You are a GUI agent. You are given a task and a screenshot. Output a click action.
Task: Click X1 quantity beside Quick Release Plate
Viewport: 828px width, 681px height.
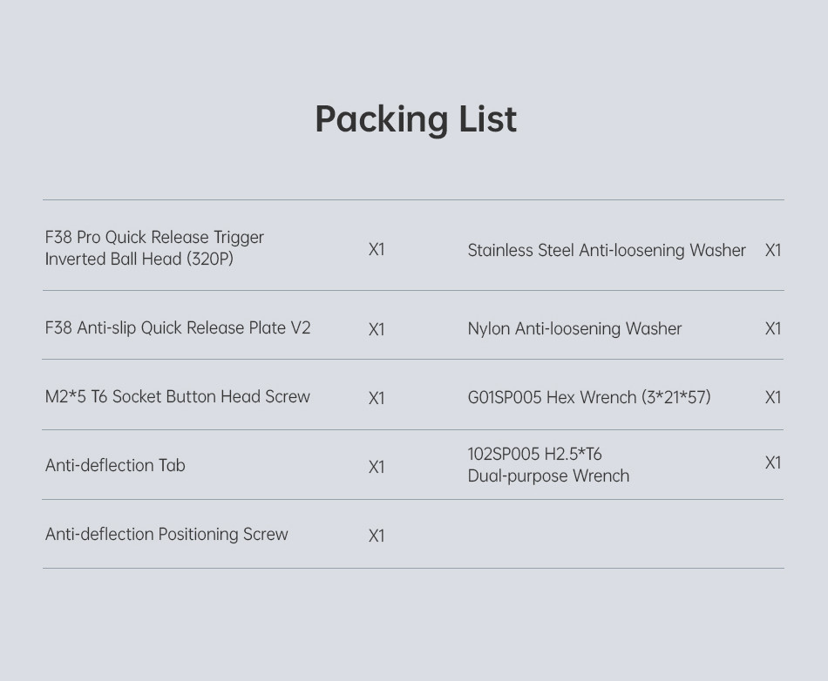click(377, 330)
